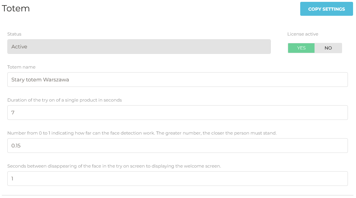Click the 'Stary totem Warszawa' text
This screenshot has height=198, width=356.
[x=40, y=80]
